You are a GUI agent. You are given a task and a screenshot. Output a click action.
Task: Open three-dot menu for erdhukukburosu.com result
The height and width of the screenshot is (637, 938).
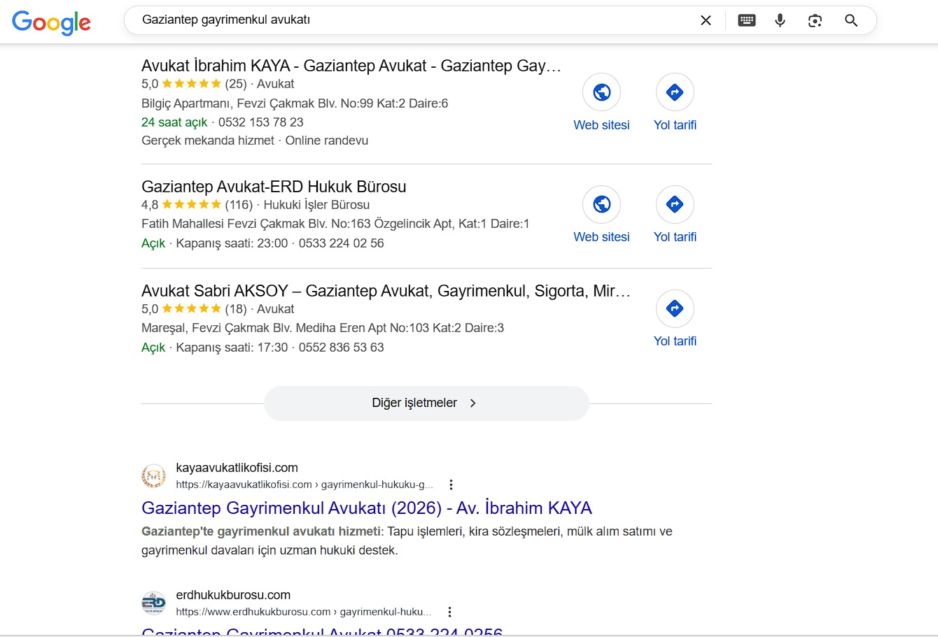[449, 612]
